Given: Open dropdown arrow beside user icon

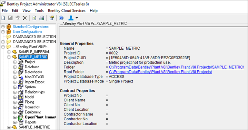Looking at the screenshot, I should [x=77, y=18].
